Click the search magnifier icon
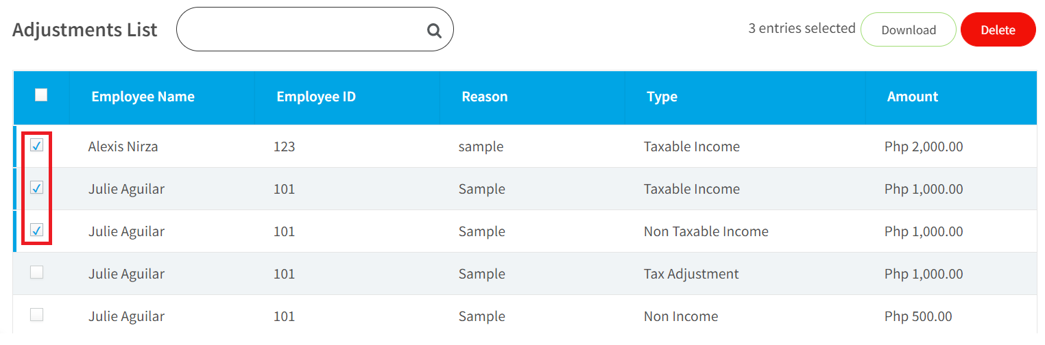This screenshot has height=345, width=1045. click(x=434, y=31)
